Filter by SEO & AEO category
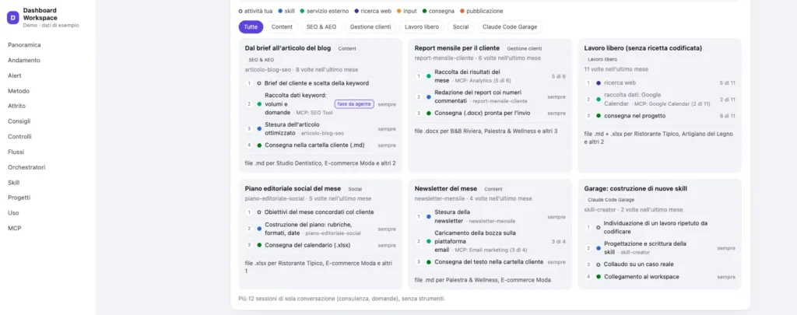Viewport: 797px width, 315px height. pos(321,27)
